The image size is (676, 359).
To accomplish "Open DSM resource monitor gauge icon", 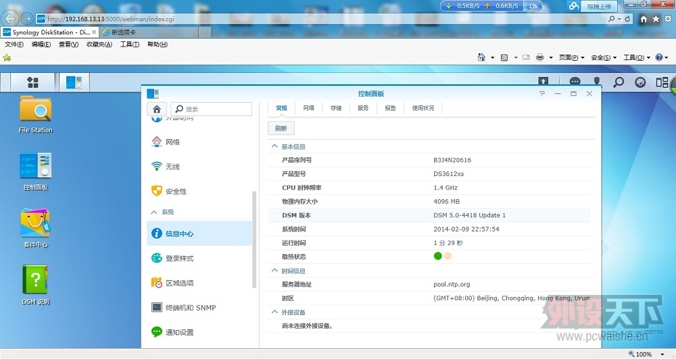I will pyautogui.click(x=640, y=82).
